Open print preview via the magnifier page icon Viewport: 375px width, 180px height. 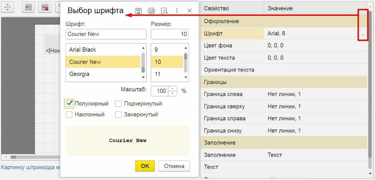[x=164, y=11]
